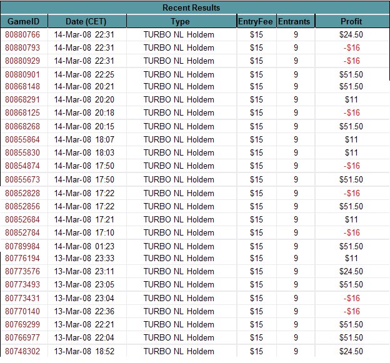The width and height of the screenshot is (390, 363).
Task: Open game ID 80852828 link
Action: (x=22, y=194)
